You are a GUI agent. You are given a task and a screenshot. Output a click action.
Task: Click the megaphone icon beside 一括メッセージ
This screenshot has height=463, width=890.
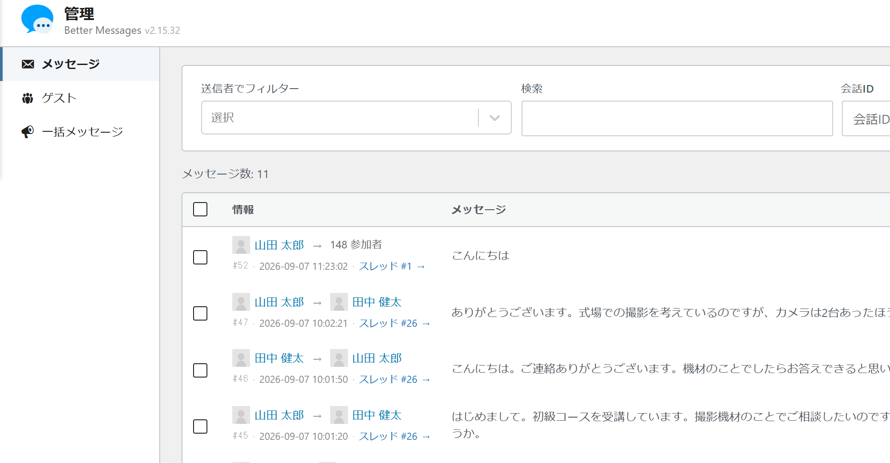[x=28, y=132]
